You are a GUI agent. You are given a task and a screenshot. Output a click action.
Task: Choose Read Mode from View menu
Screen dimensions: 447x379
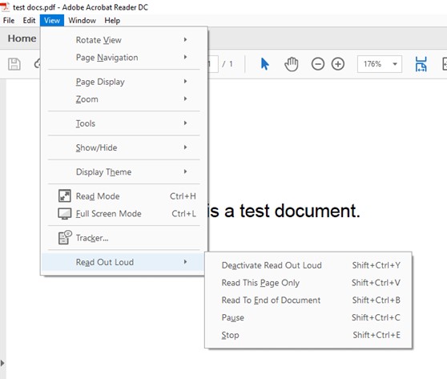click(x=123, y=196)
